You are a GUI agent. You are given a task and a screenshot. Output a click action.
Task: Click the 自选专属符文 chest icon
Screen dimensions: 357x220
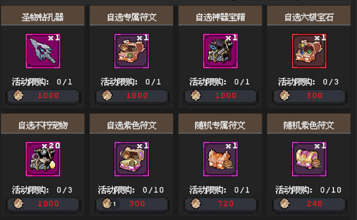(x=131, y=51)
